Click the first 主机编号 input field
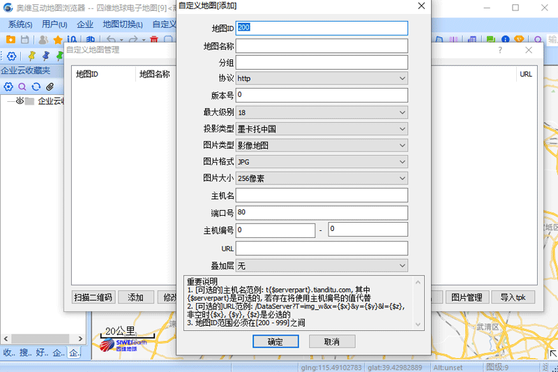Screen dimensions: 558x372 tap(276, 230)
